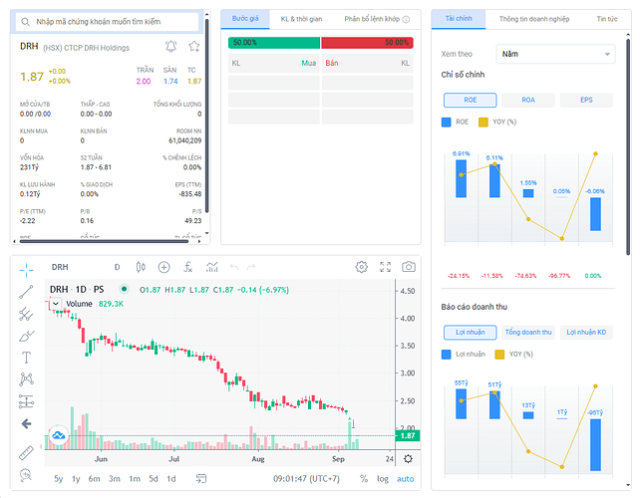
Task: Select the ROA indicator option
Action: click(x=528, y=100)
